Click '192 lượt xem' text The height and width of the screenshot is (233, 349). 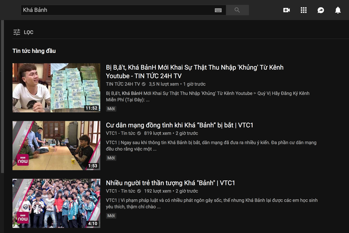click(x=158, y=191)
